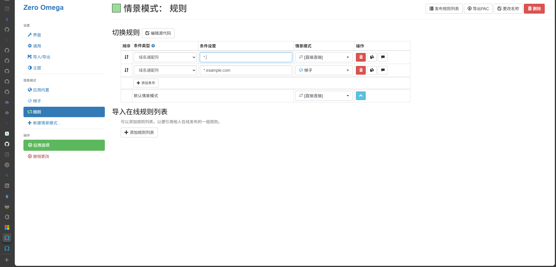
Task: Click the Zero Omega title link
Action: [43, 8]
